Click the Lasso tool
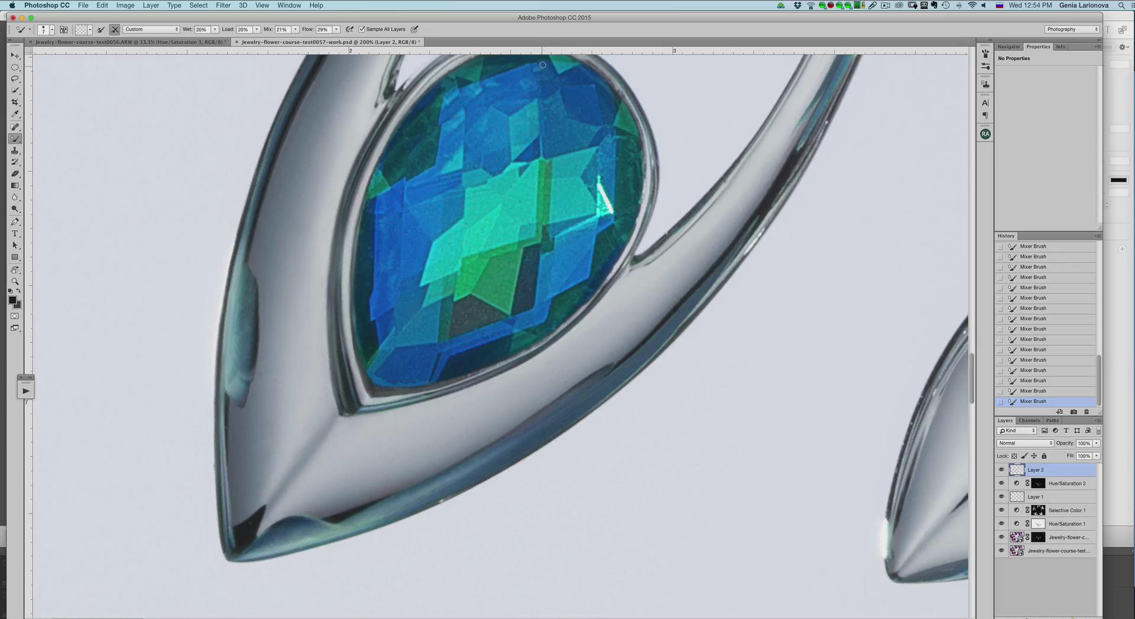The height and width of the screenshot is (619, 1135). 15,79
